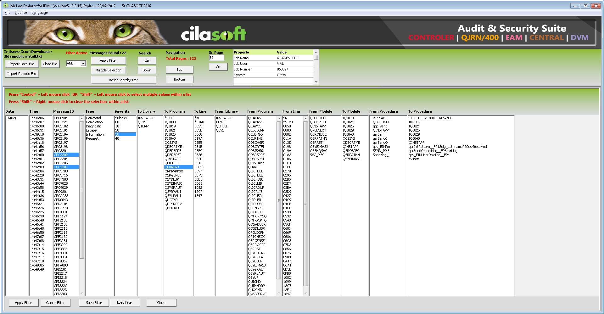Click Import Local File button

click(22, 64)
